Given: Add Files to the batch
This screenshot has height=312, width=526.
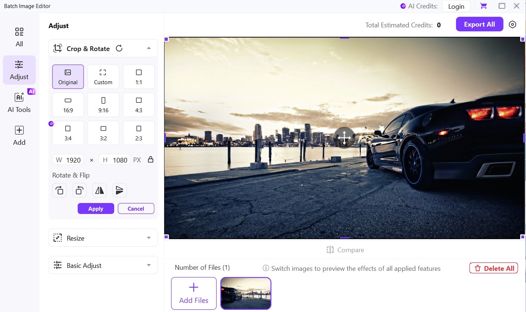Looking at the screenshot, I should pyautogui.click(x=194, y=293).
